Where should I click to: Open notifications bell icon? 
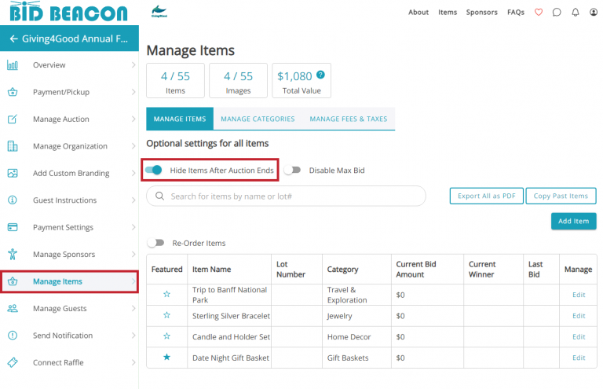coord(575,13)
